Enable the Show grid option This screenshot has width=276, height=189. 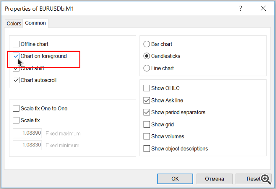click(147, 124)
